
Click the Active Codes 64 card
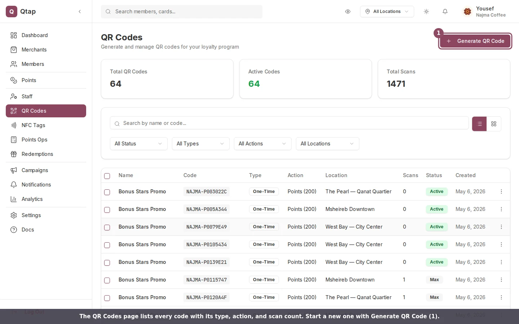click(x=305, y=79)
